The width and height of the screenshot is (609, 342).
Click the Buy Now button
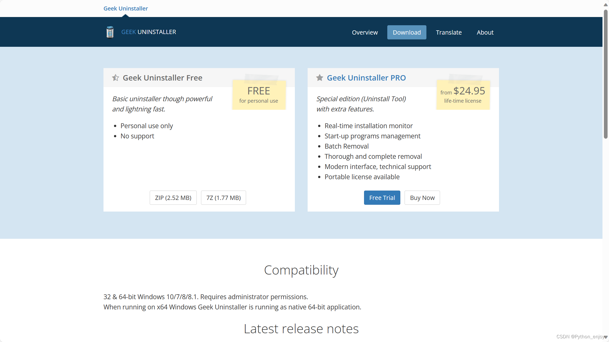[422, 198]
